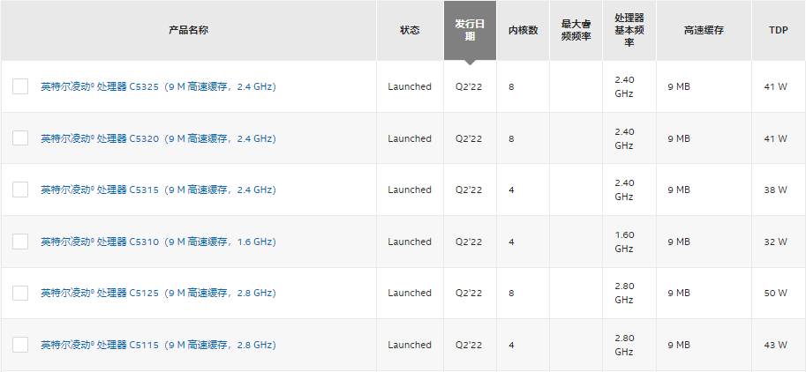Click the Launched status in the C5325 row
Image resolution: width=806 pixels, height=372 pixels.
410,86
